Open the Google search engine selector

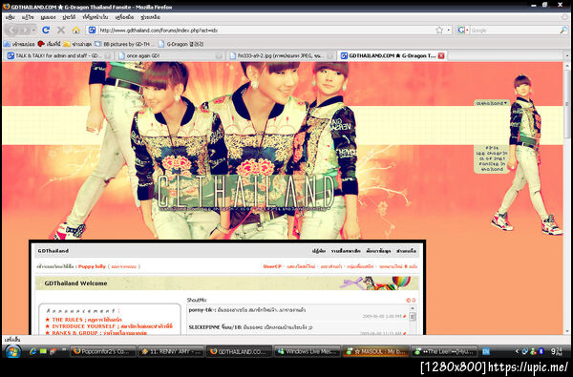point(462,31)
